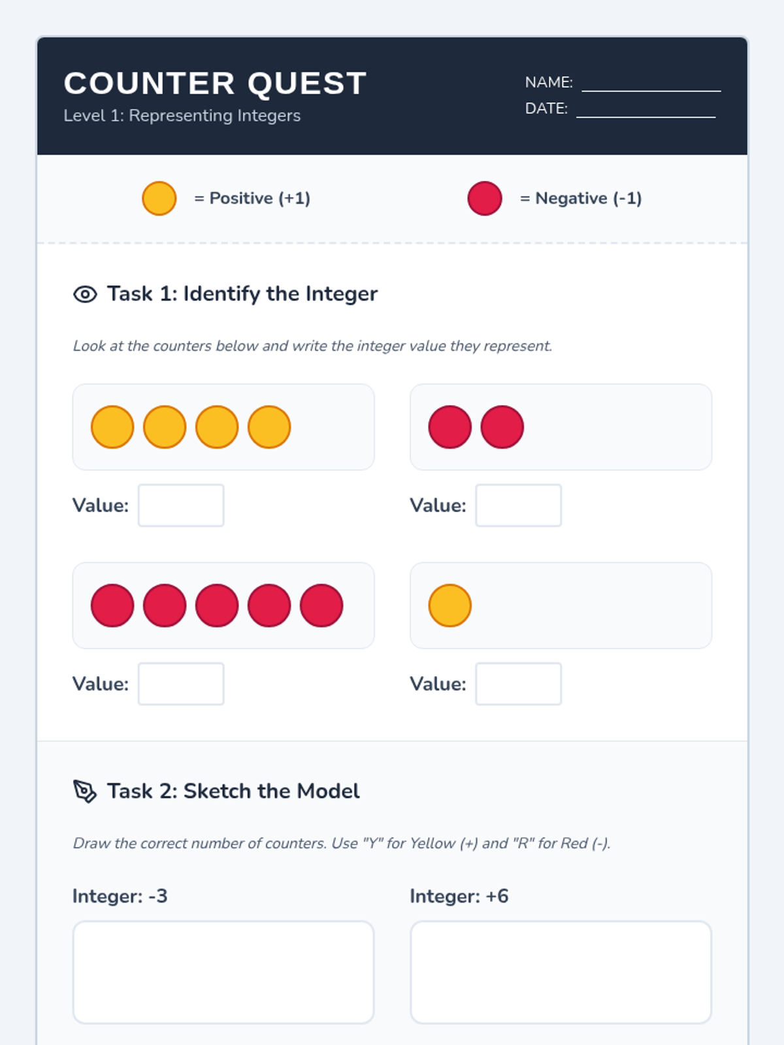Click the Task 2: Sketch the Model heading
Image resolution: width=784 pixels, height=1045 pixels.
(x=233, y=791)
